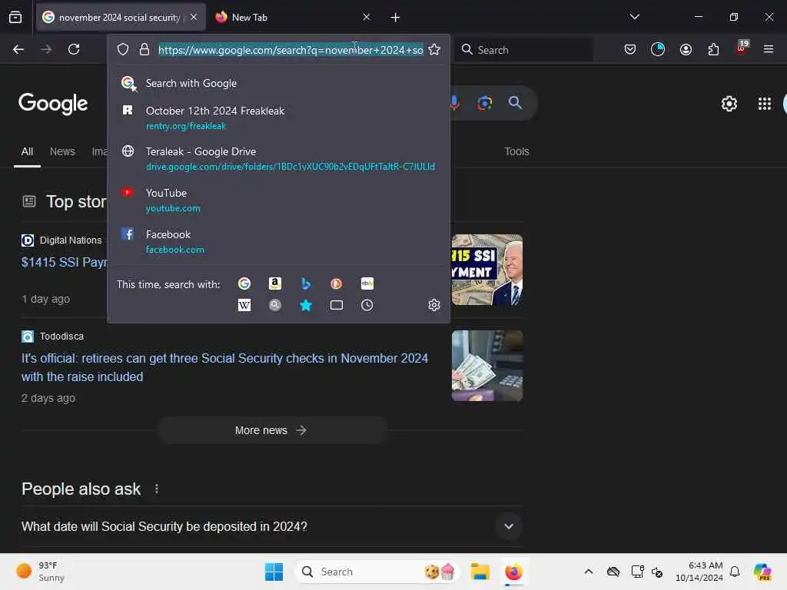787x590 pixels.
Task: Open October 12th 2024 Freakleak suggestion
Action: 278,118
